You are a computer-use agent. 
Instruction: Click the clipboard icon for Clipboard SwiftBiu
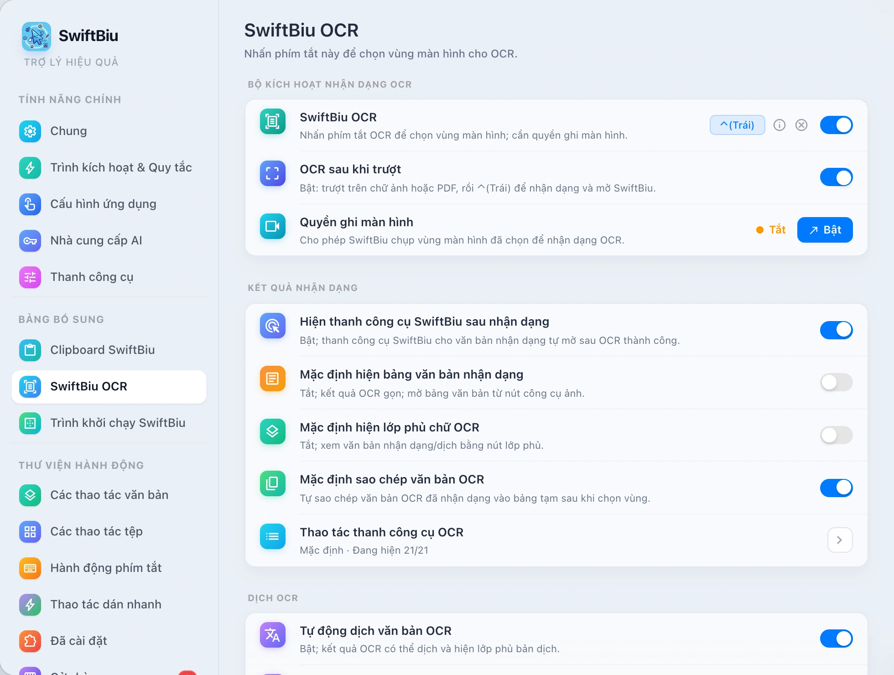30,350
